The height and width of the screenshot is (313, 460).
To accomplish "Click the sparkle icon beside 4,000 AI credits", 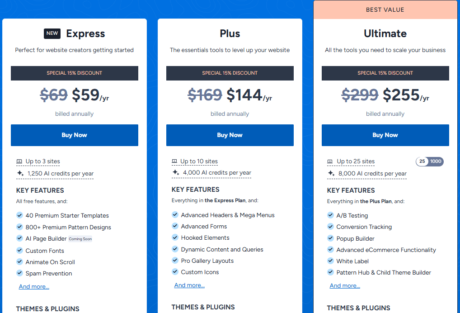I will 175,173.
